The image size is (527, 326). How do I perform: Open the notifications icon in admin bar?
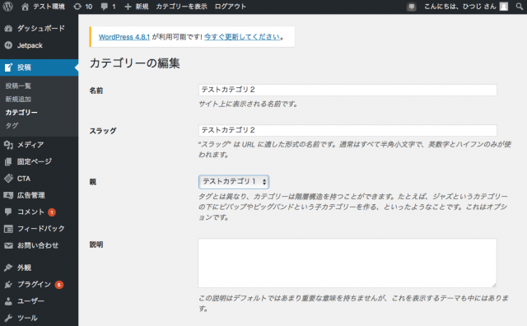pos(412,7)
